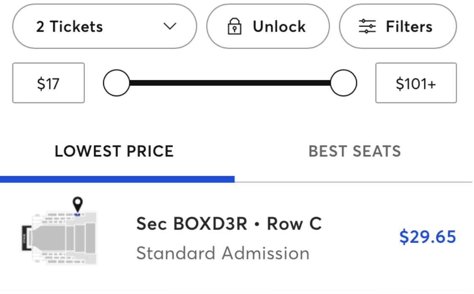Click the left price slider handle

[116, 83]
